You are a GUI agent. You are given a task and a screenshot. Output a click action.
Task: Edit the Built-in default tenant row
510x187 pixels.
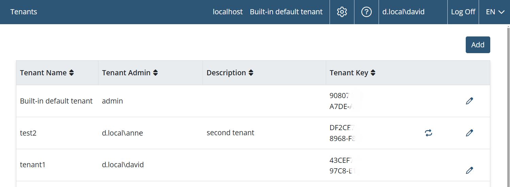point(469,101)
